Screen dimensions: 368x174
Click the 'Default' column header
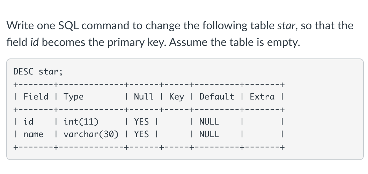click(x=216, y=97)
